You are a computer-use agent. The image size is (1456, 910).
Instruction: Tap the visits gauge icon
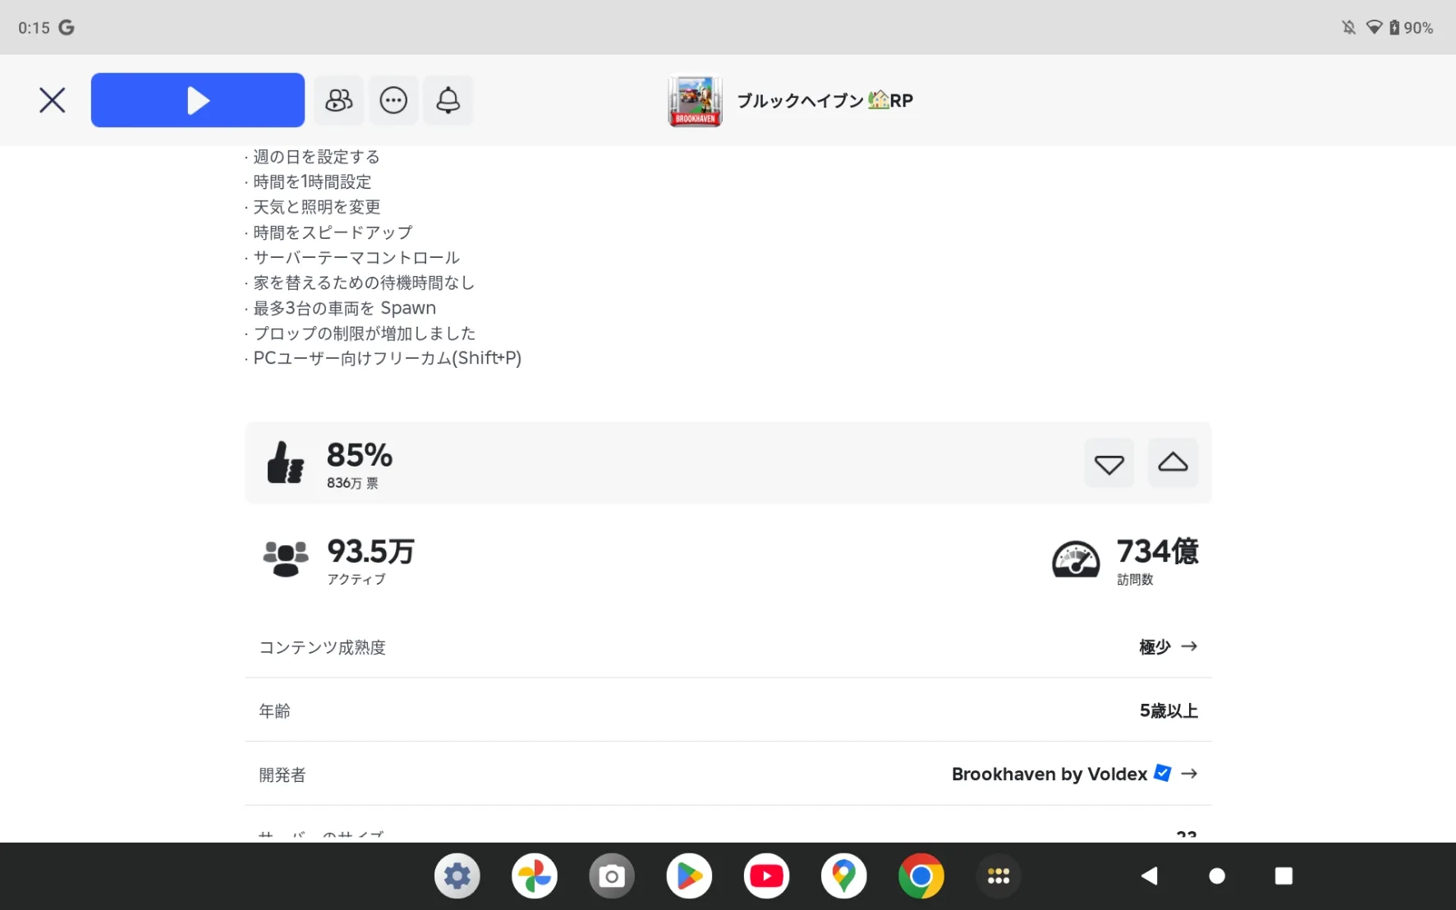tap(1076, 559)
